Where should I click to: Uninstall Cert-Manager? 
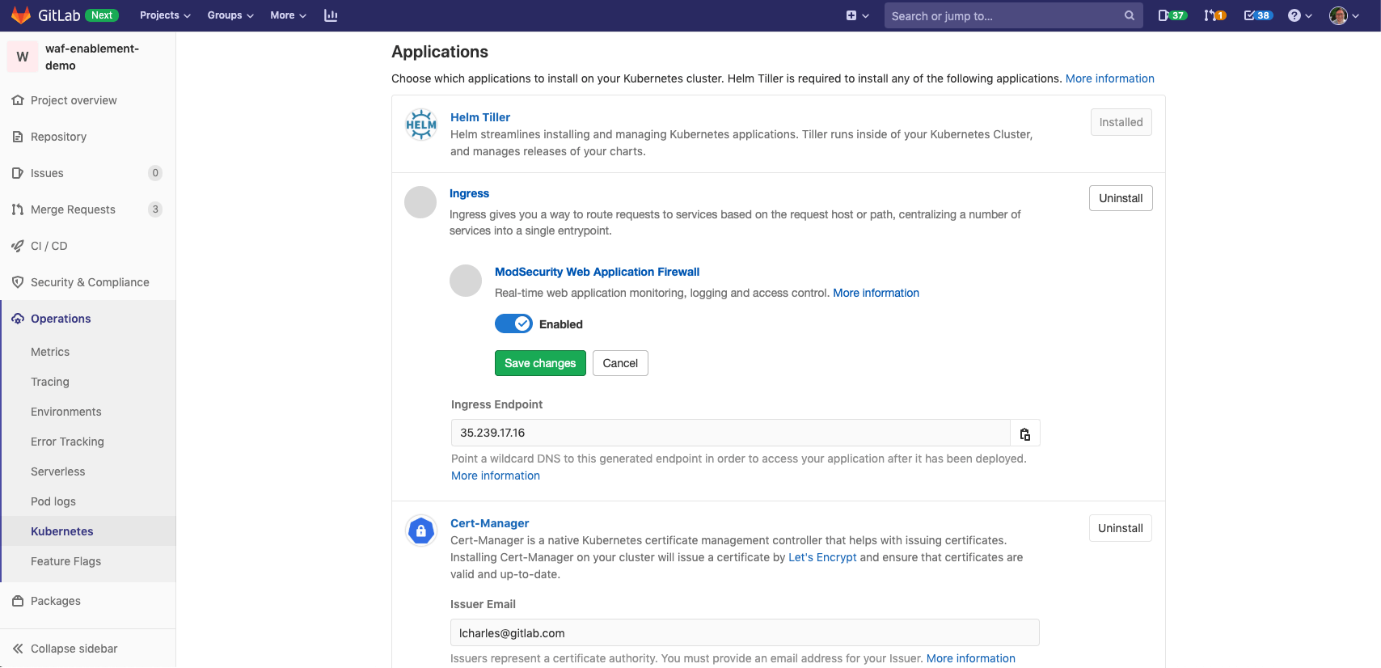click(1120, 528)
